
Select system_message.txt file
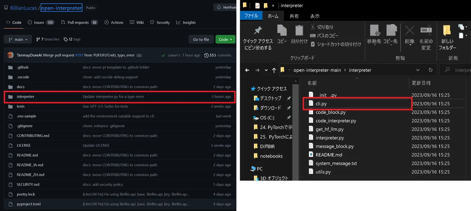pos(336,163)
